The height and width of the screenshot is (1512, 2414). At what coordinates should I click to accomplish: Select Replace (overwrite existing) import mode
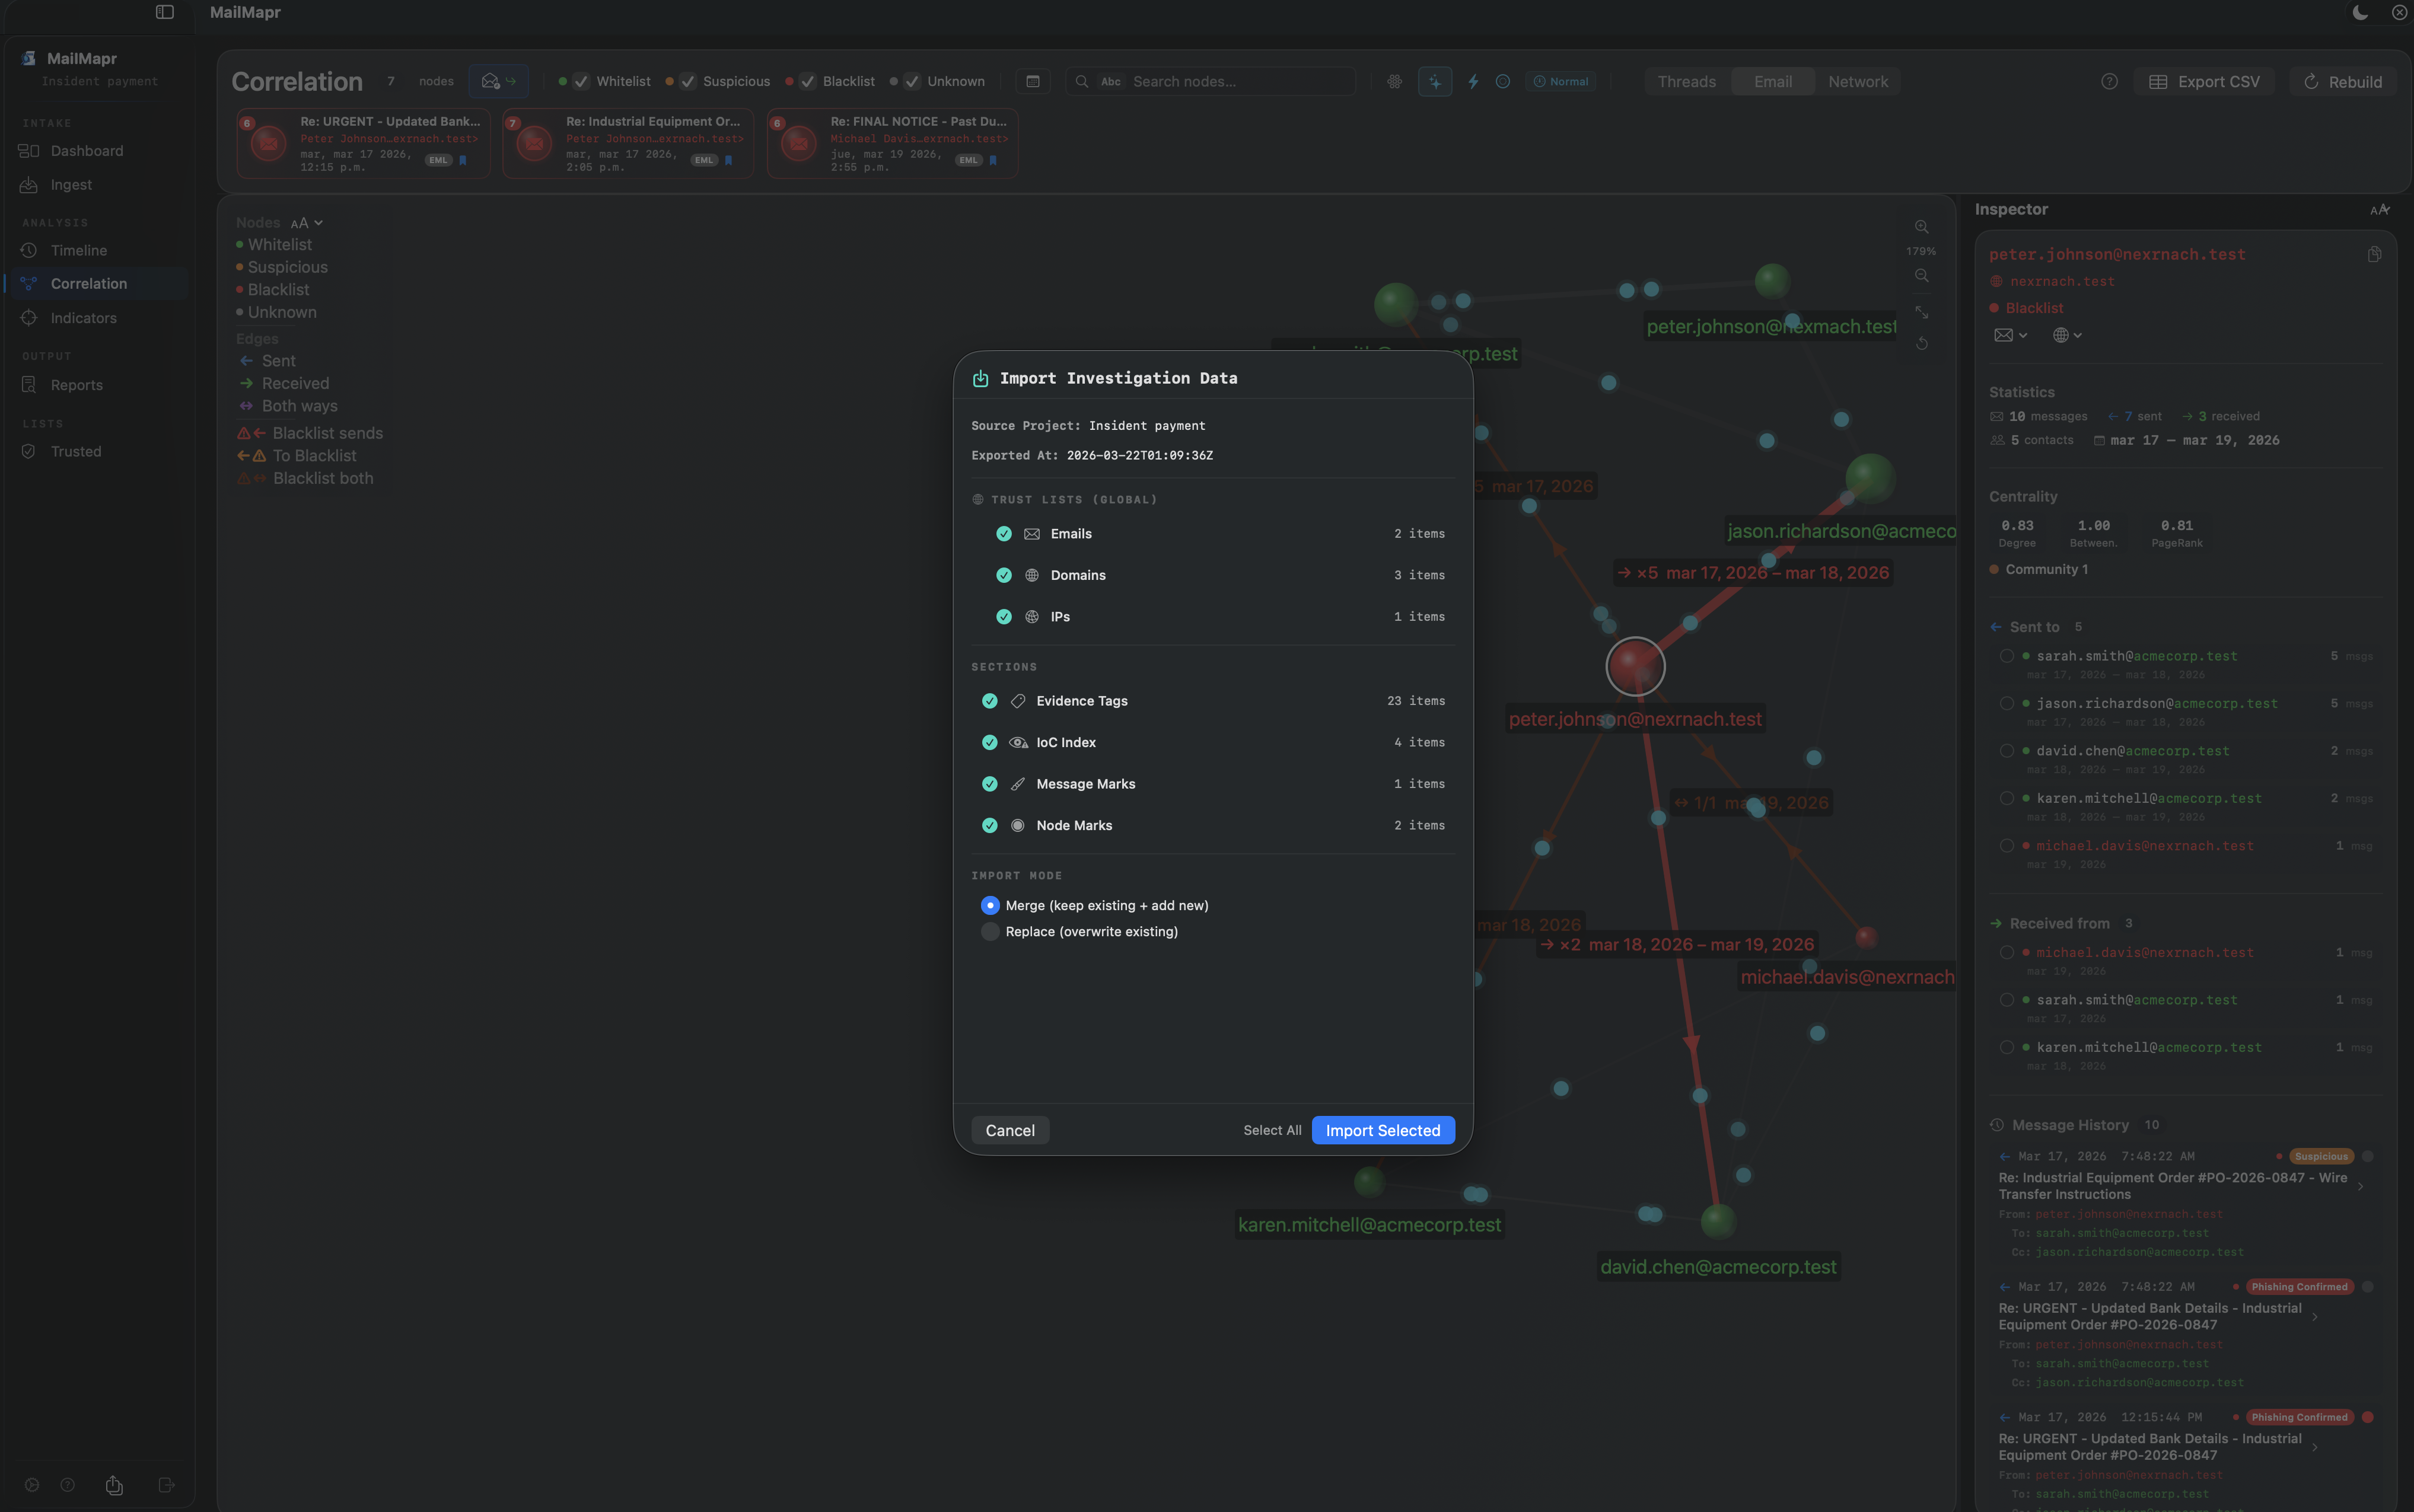pos(989,931)
